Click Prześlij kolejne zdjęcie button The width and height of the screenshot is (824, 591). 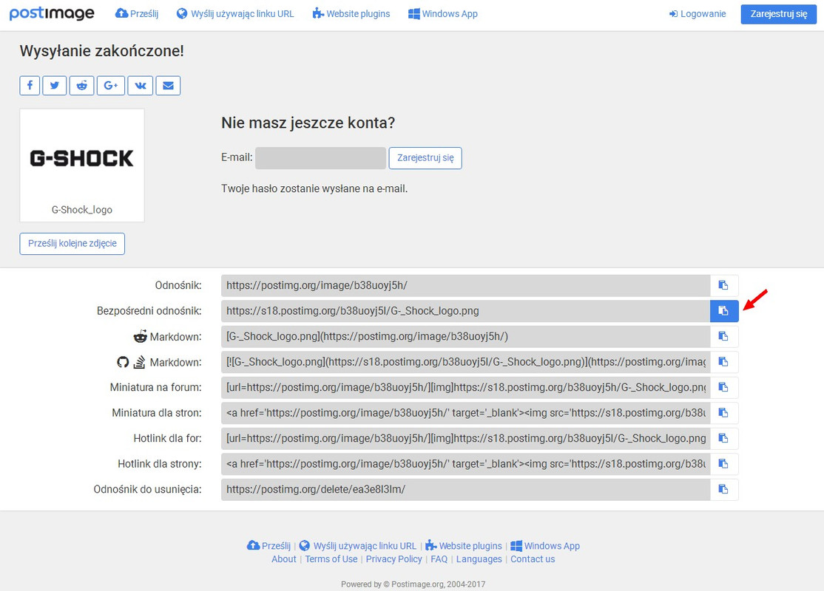click(72, 244)
